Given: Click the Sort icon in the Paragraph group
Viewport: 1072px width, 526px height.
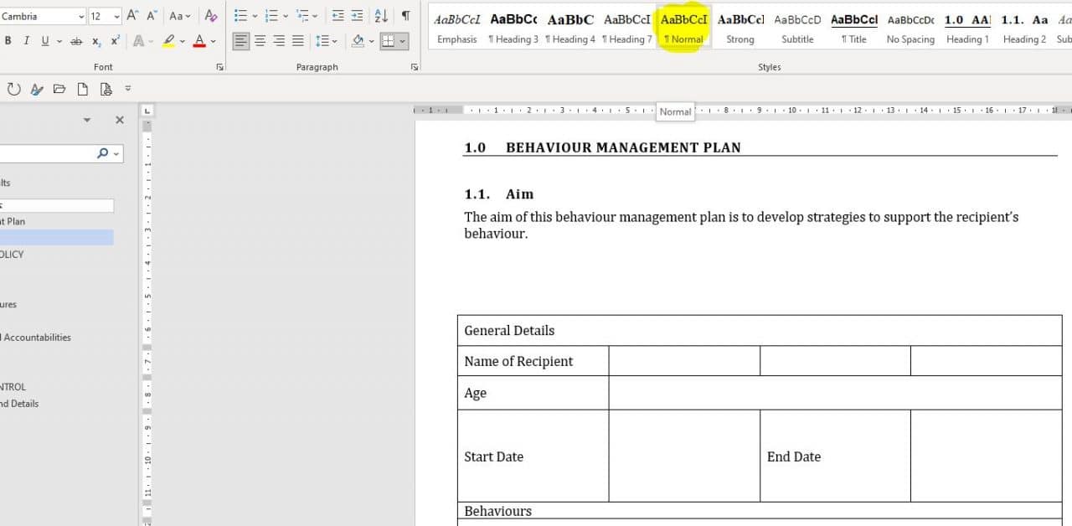Looking at the screenshot, I should pos(379,16).
